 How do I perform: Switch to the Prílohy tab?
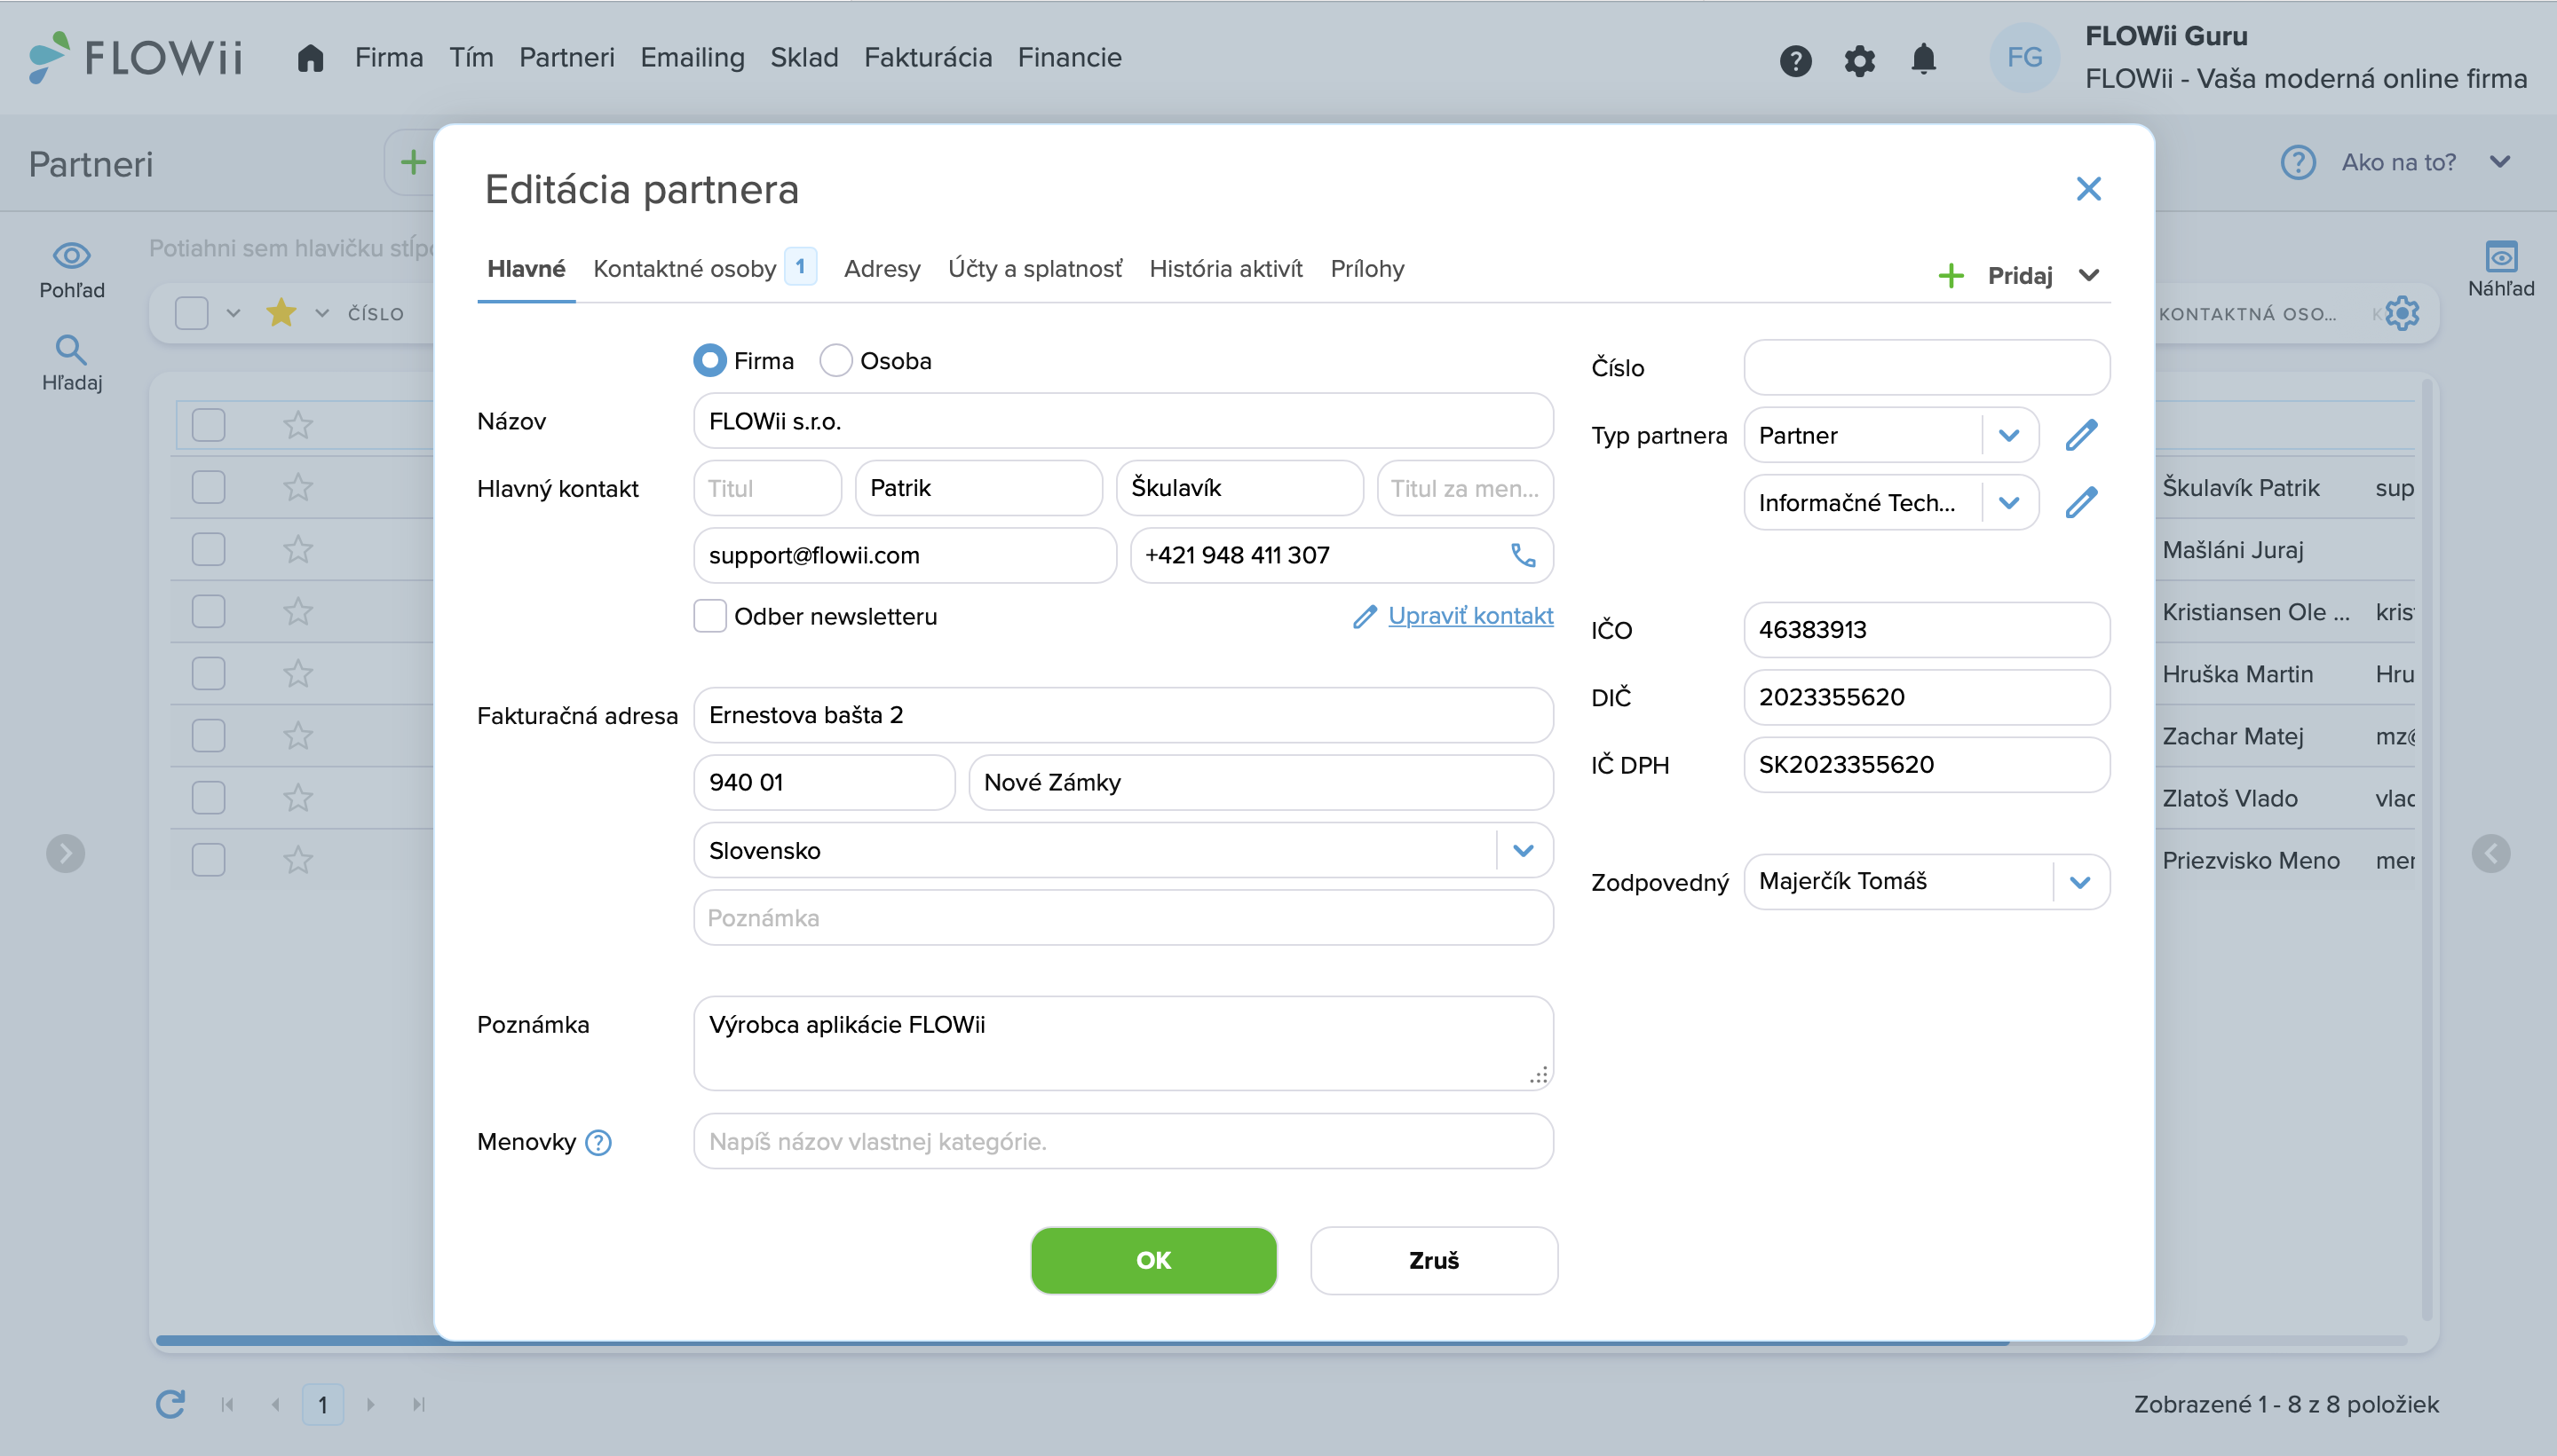[x=1366, y=268]
